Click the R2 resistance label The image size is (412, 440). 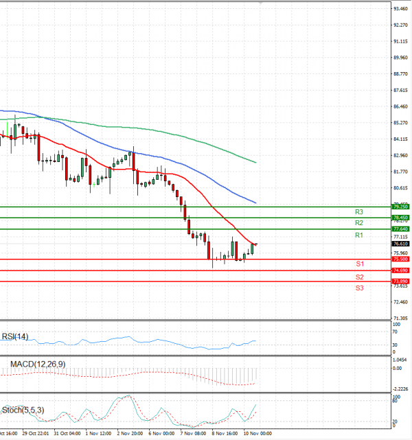359,223
